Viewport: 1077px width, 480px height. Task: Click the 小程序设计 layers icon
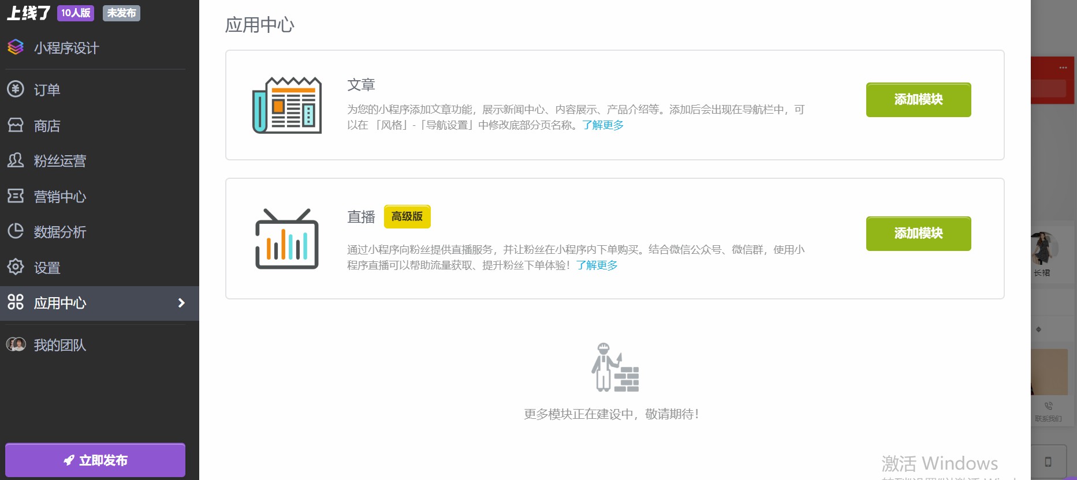pyautogui.click(x=16, y=47)
